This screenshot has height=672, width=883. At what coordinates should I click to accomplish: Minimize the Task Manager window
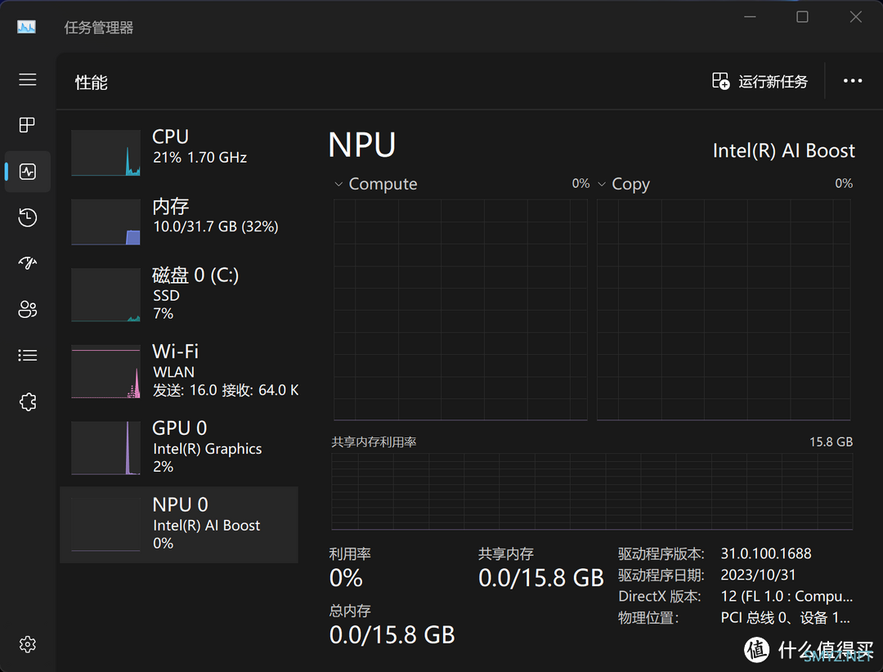pos(750,17)
